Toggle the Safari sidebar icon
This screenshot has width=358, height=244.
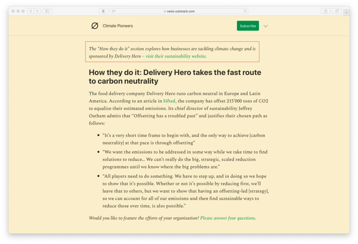pyautogui.click(x=47, y=11)
